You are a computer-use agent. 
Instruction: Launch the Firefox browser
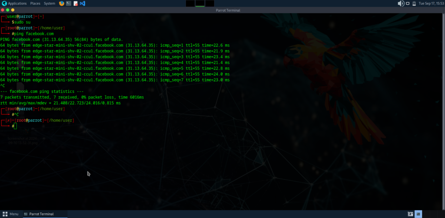[x=62, y=3]
